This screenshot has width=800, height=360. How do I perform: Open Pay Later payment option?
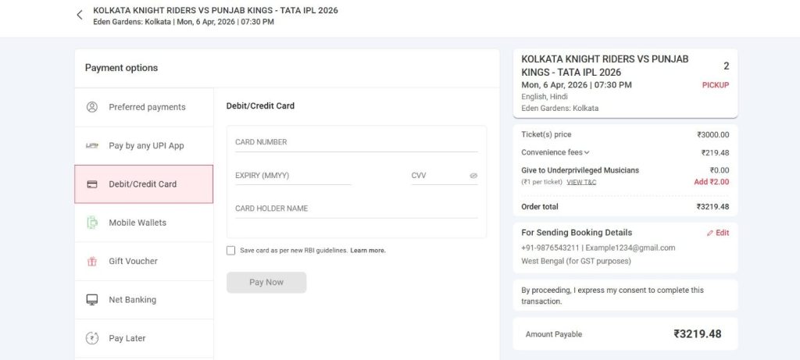pyautogui.click(x=144, y=338)
